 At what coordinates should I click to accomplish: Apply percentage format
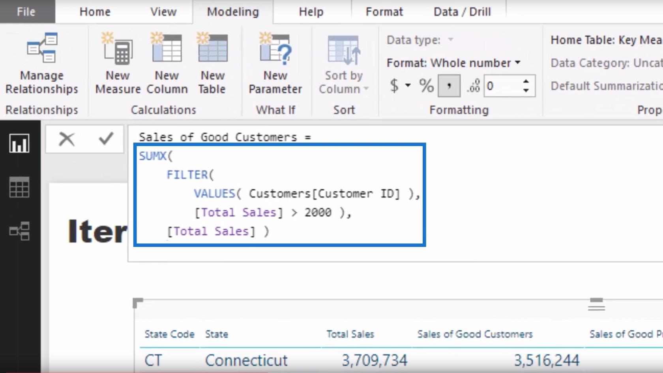426,86
